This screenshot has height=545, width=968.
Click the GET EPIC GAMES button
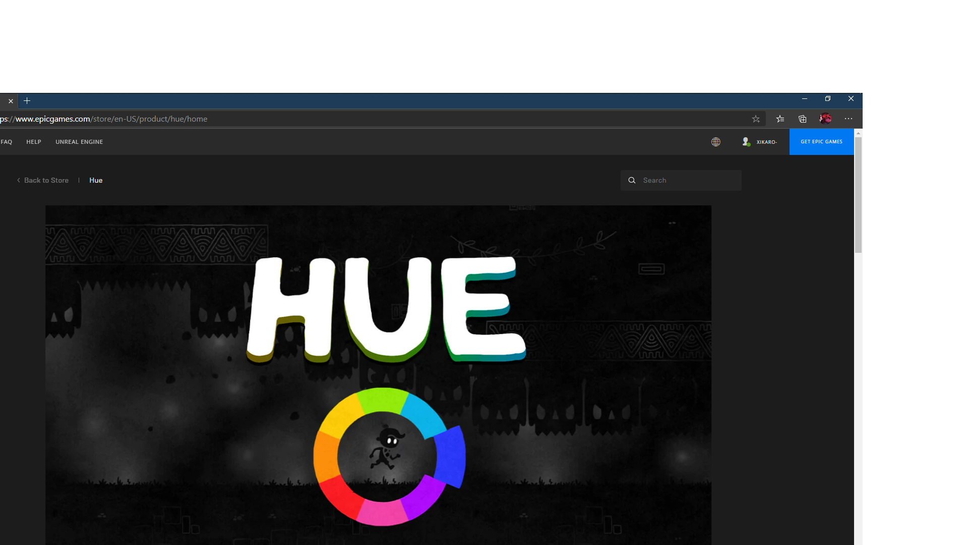(822, 142)
